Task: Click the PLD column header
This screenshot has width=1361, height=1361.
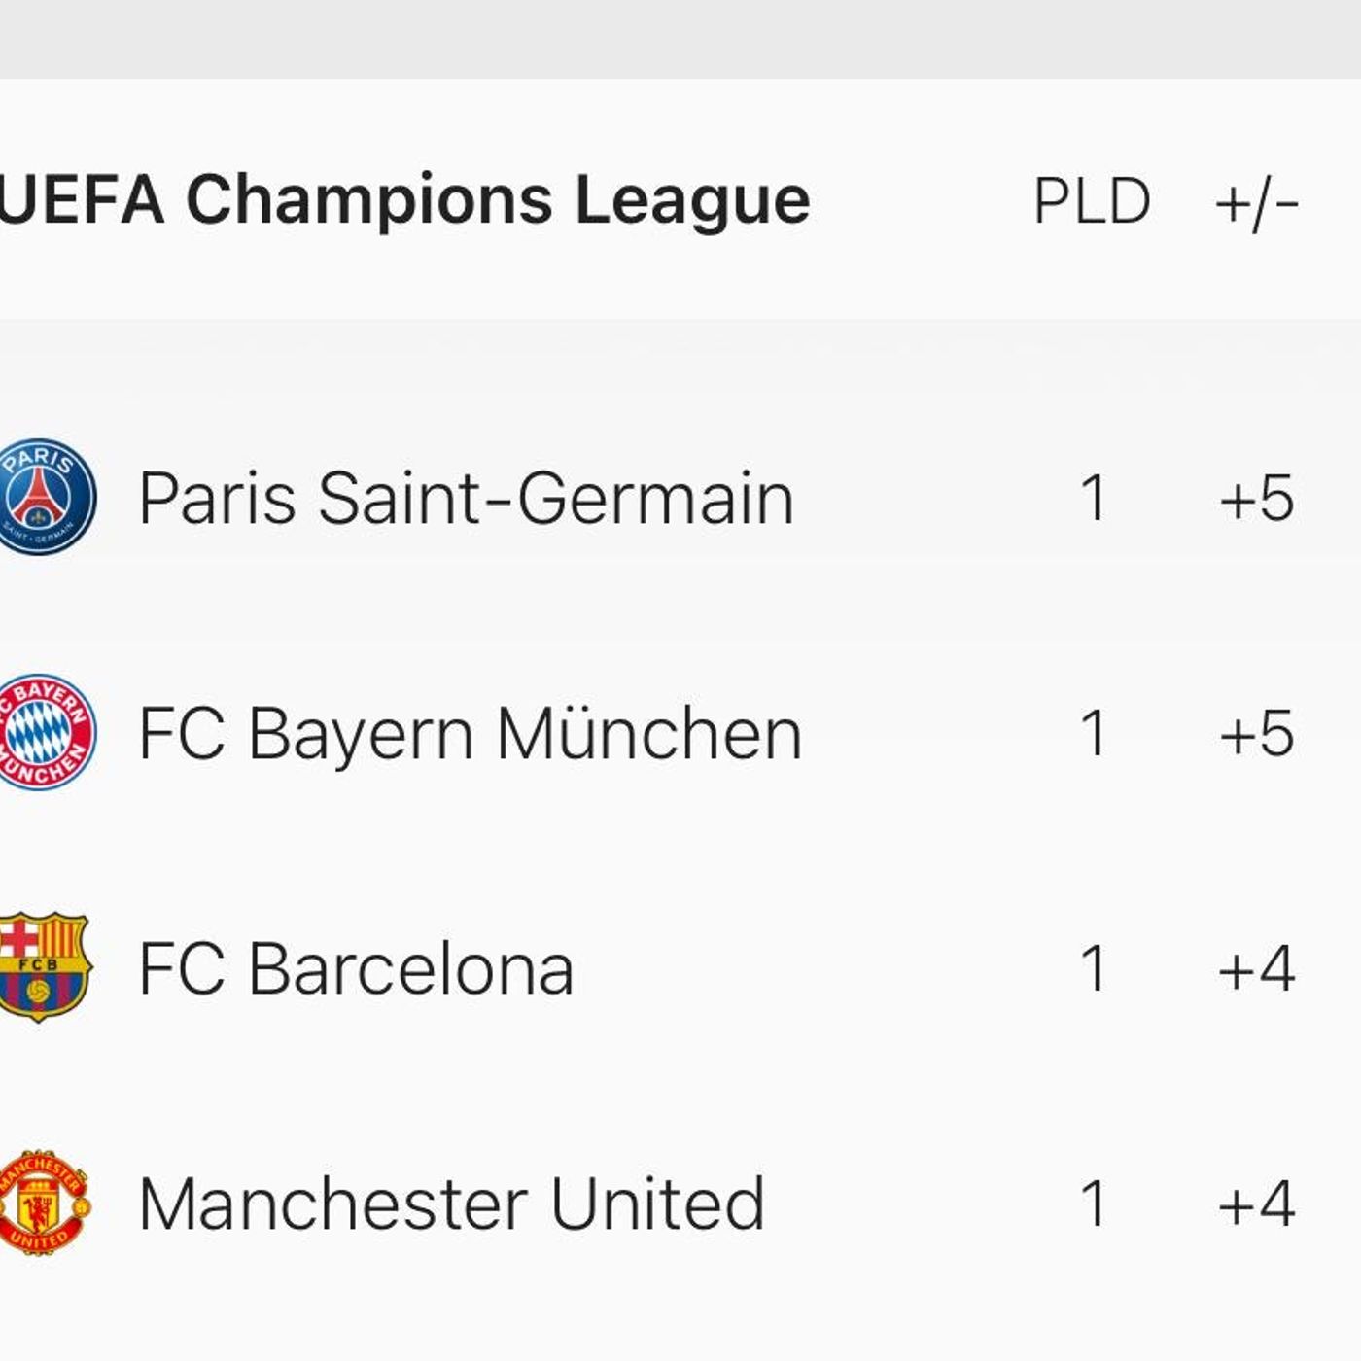Action: [x=1092, y=201]
